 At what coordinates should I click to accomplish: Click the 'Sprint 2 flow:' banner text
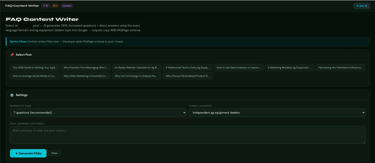pos(18,41)
